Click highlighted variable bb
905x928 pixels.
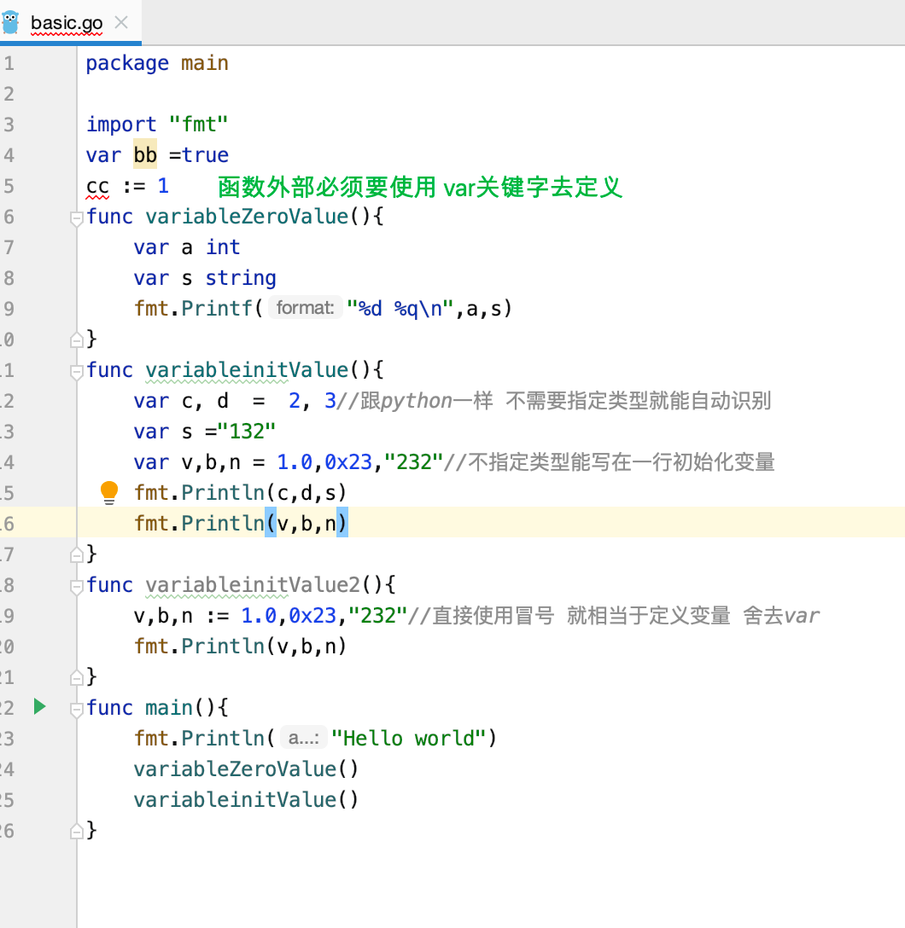(x=145, y=154)
